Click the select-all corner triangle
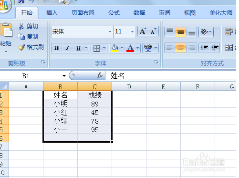Screen dimensions: 239x178 point(4,86)
